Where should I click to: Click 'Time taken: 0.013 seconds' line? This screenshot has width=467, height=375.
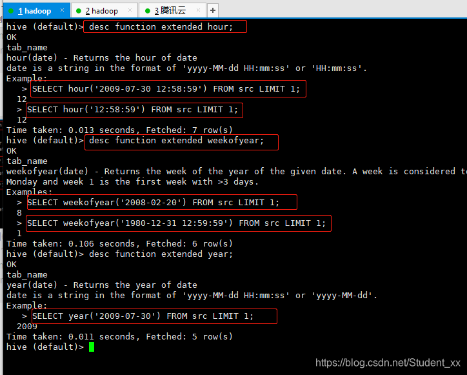(x=119, y=130)
